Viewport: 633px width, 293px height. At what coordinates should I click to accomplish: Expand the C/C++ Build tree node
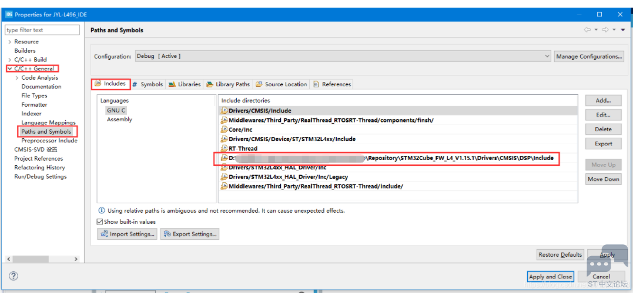[9, 60]
